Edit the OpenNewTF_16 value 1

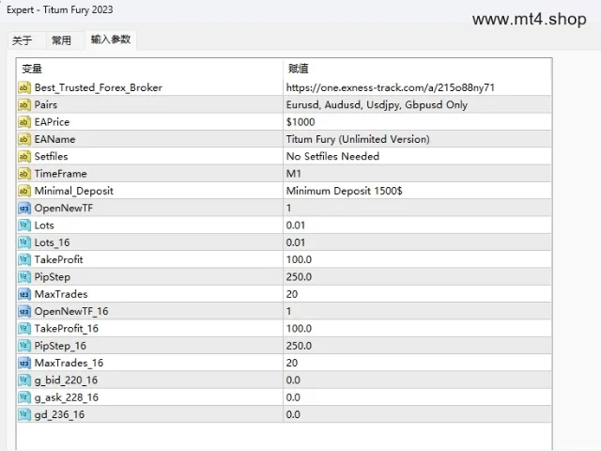pyautogui.click(x=417, y=311)
